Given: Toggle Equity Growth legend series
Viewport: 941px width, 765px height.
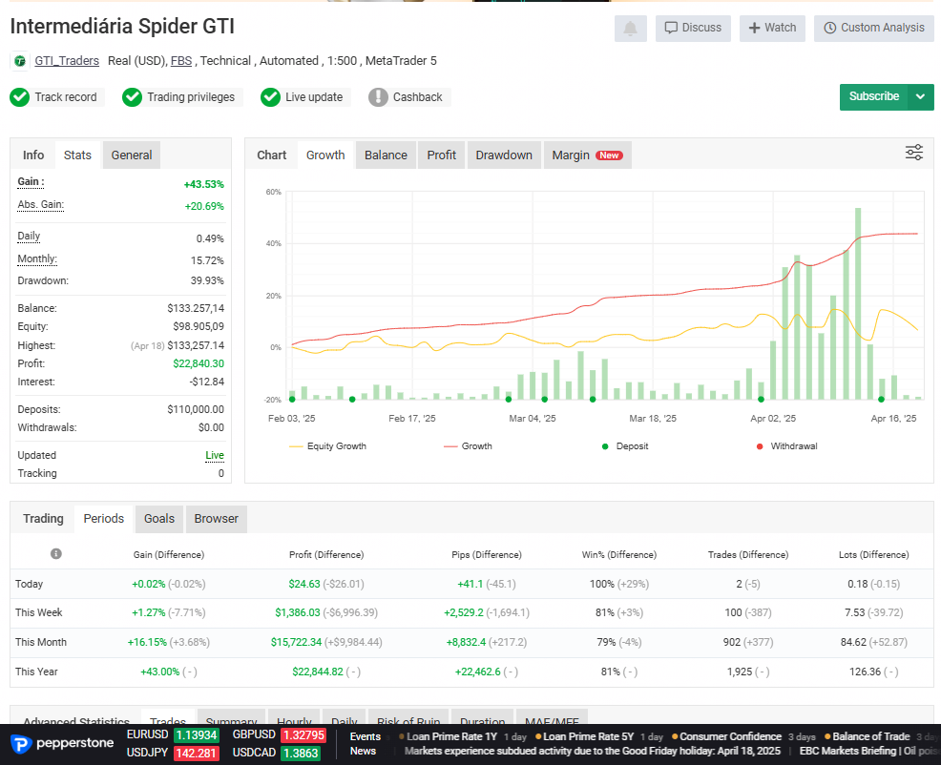Looking at the screenshot, I should coord(327,445).
